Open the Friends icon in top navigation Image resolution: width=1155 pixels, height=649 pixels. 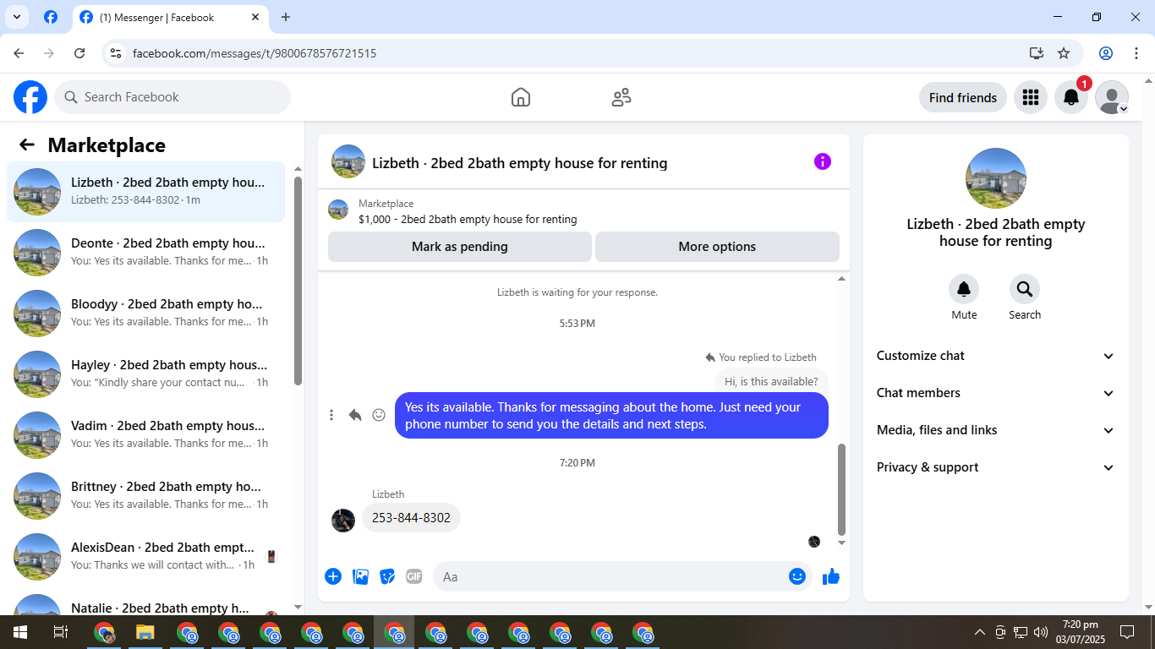[x=621, y=97]
